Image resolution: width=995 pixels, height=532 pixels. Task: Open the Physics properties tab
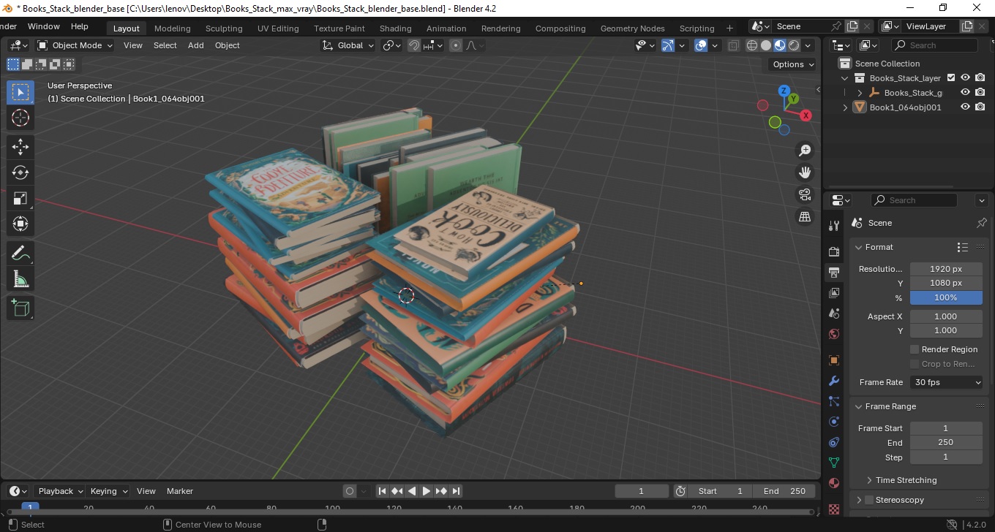point(834,422)
